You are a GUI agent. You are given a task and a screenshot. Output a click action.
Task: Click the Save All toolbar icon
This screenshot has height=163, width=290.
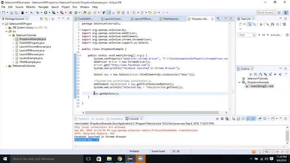(x=16, y=13)
